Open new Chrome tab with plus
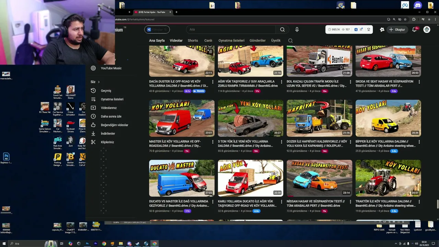 coord(176,12)
